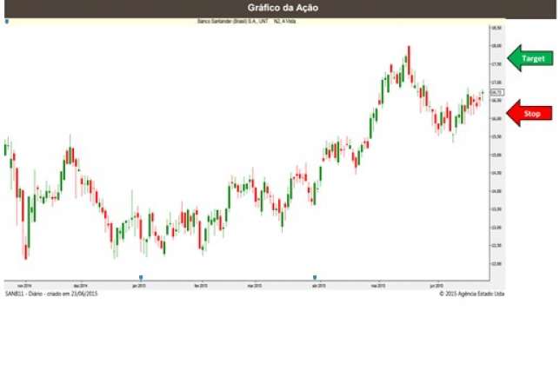The width and height of the screenshot is (560, 377).
Task: Click the 16,00 price level on axis
Action: tap(496, 118)
